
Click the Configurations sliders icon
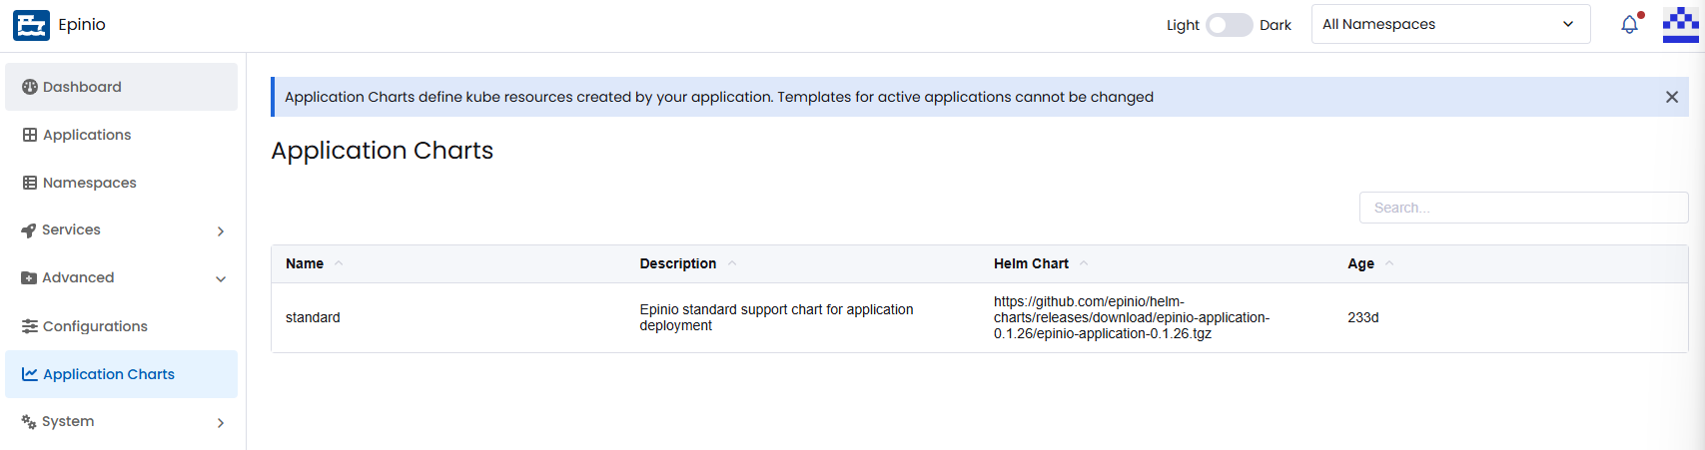pyautogui.click(x=30, y=326)
